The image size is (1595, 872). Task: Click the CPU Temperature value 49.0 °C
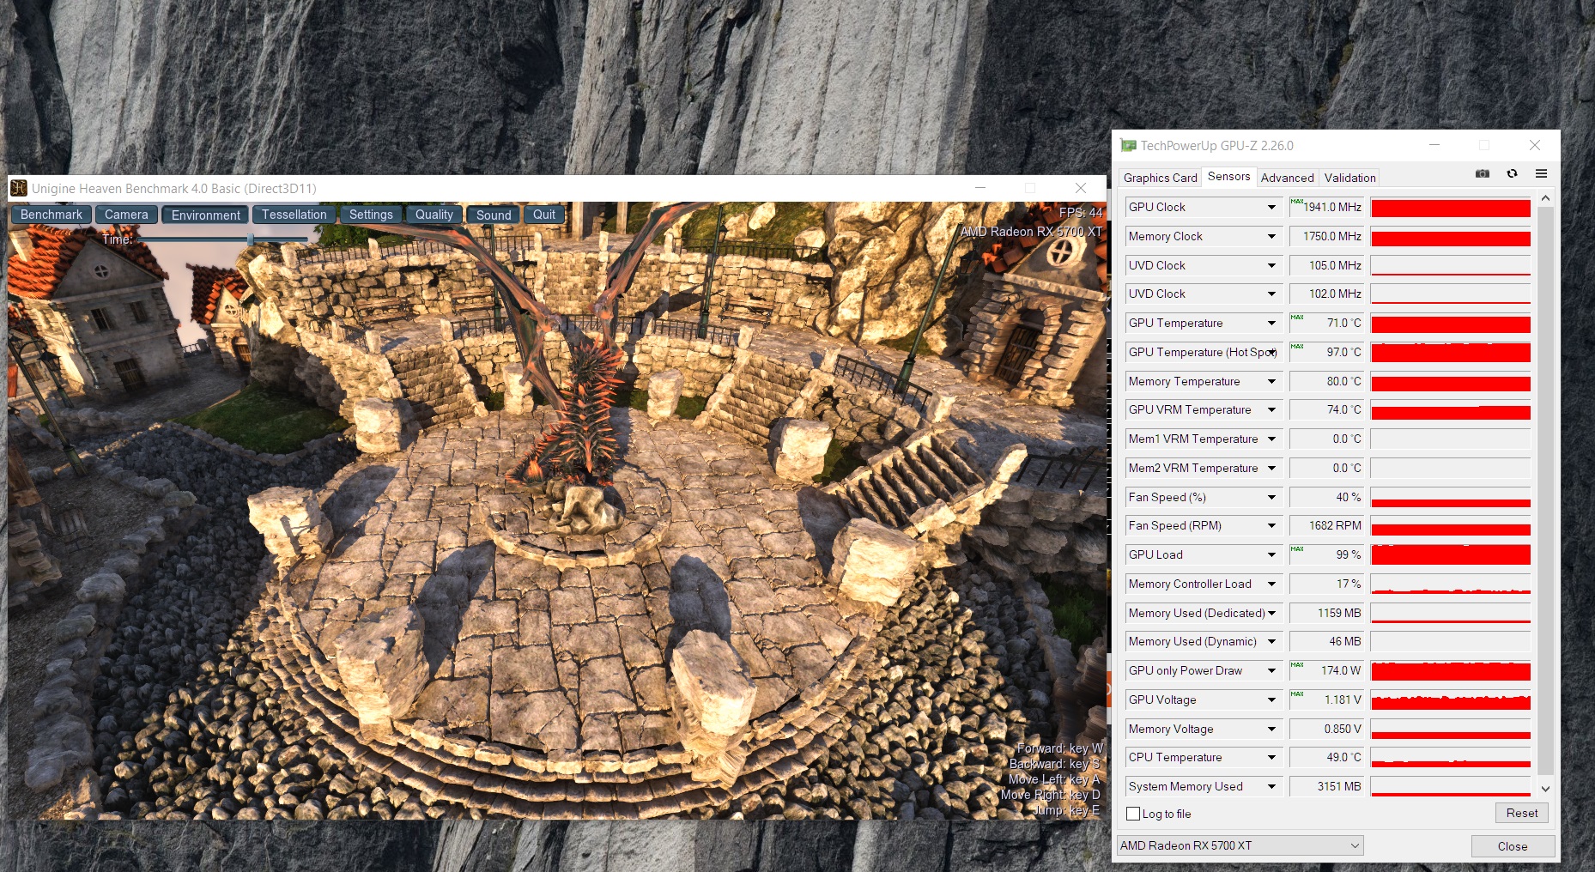(x=1327, y=758)
